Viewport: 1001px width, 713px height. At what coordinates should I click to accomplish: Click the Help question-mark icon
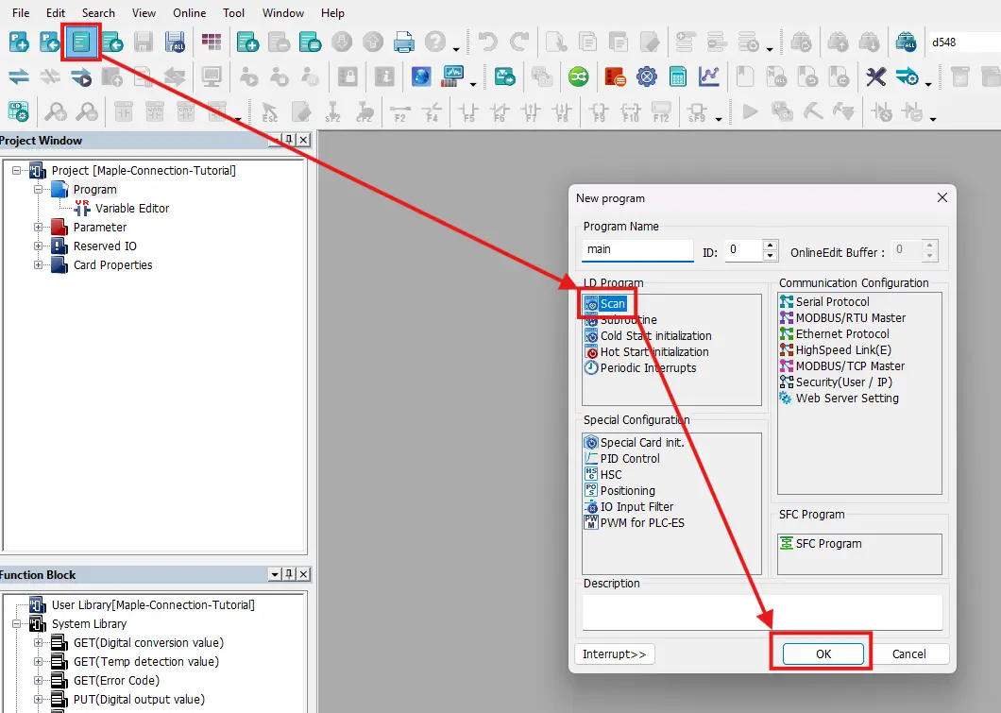[433, 42]
